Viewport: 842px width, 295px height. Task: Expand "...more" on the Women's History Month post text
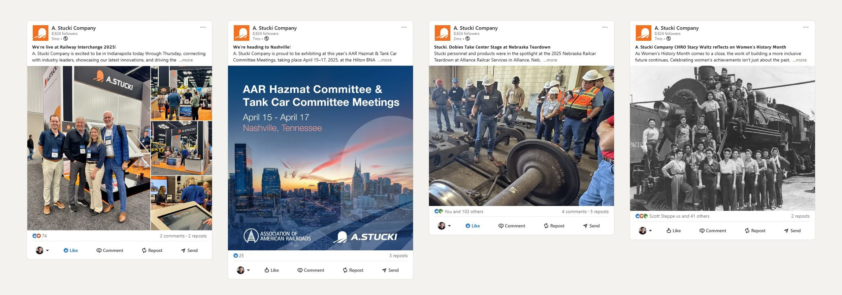800,60
